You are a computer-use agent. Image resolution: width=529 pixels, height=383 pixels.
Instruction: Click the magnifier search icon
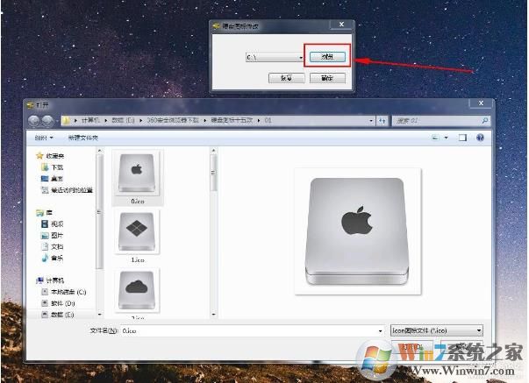pyautogui.click(x=485, y=120)
